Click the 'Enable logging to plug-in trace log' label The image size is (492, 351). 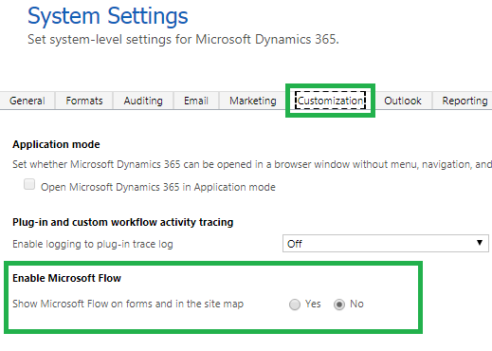(93, 244)
